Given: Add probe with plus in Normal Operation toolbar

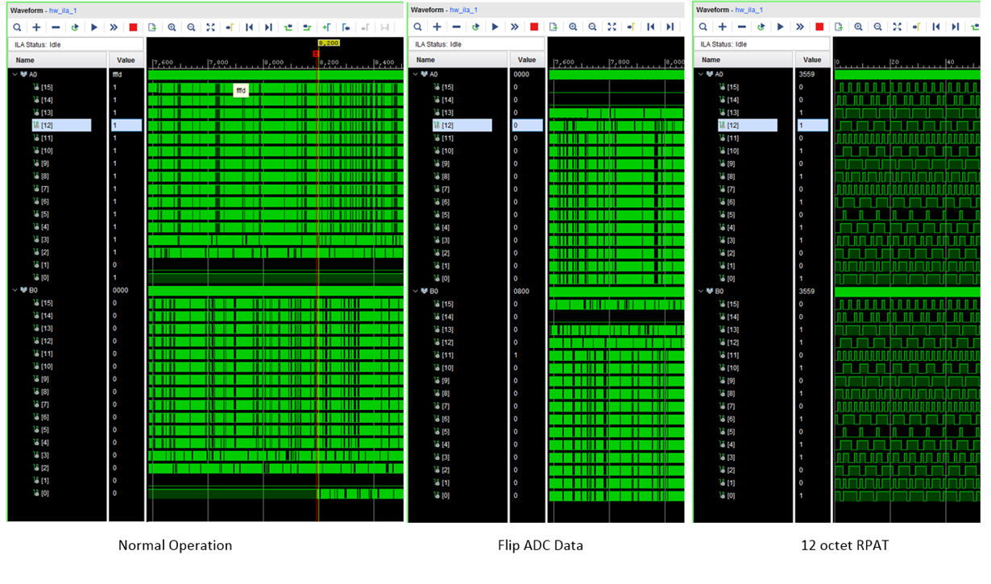Looking at the screenshot, I should click(x=36, y=27).
